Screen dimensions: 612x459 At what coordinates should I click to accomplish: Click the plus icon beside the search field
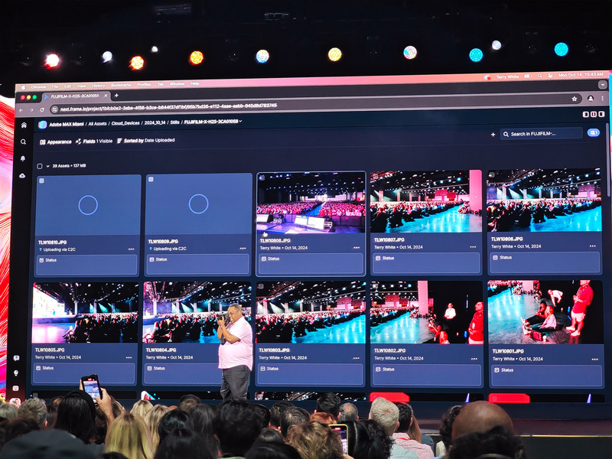(493, 135)
